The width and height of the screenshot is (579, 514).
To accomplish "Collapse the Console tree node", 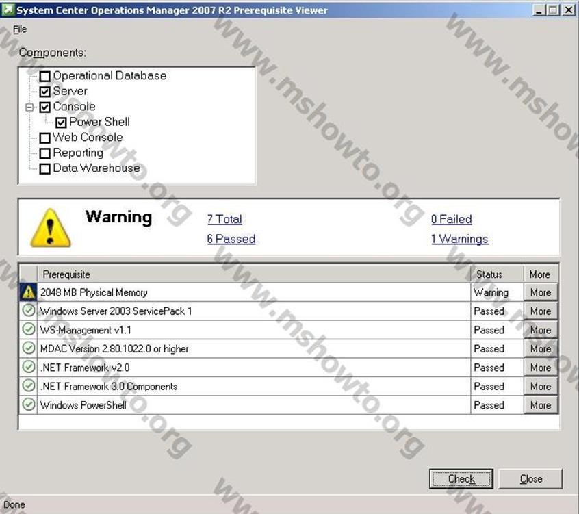I will 29,107.
